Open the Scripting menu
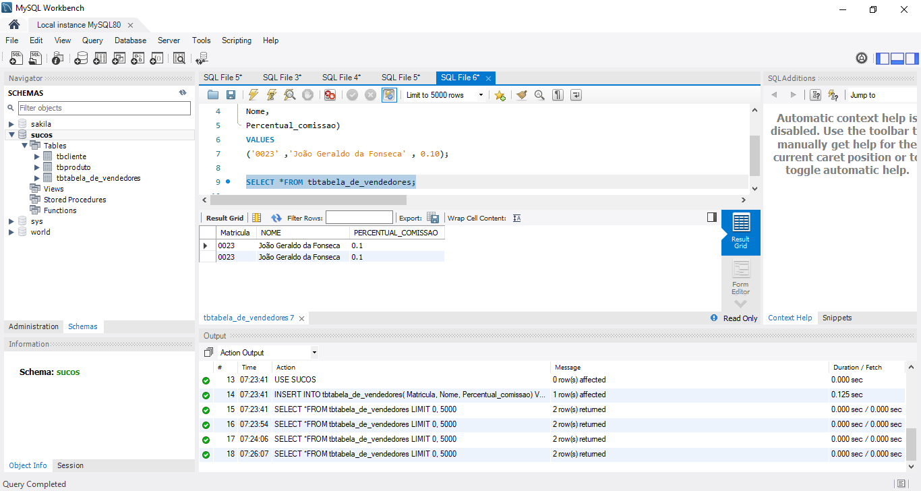Screen dimensions: 921x491 point(237,40)
